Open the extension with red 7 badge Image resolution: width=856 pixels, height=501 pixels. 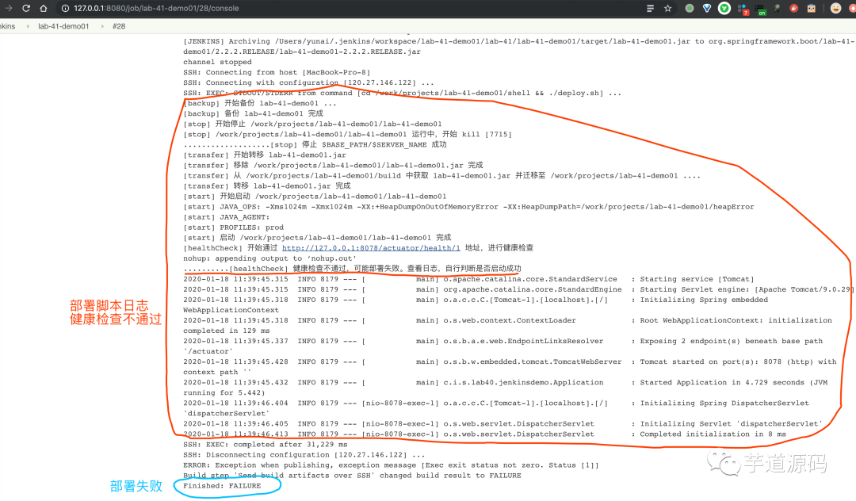[743, 9]
